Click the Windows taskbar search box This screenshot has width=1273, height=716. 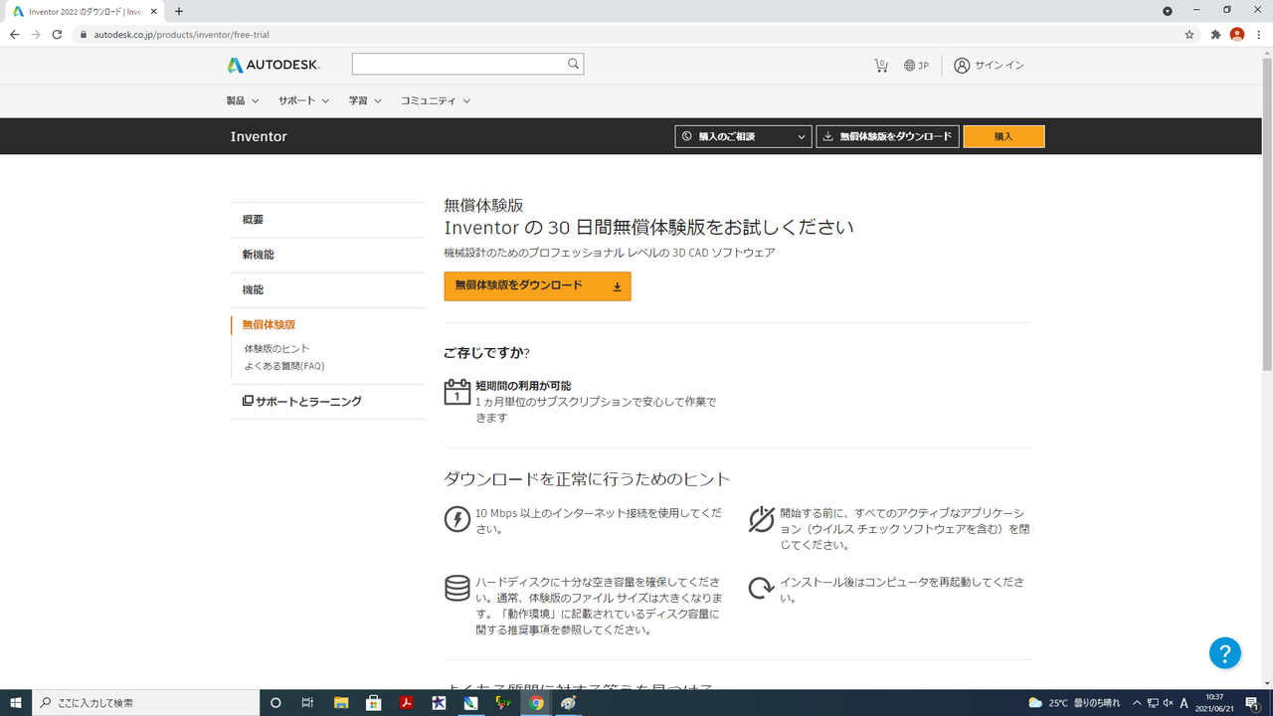tap(146, 703)
